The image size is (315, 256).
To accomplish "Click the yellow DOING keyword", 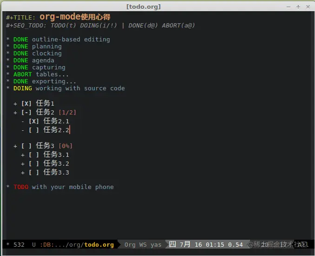I will coord(22,88).
